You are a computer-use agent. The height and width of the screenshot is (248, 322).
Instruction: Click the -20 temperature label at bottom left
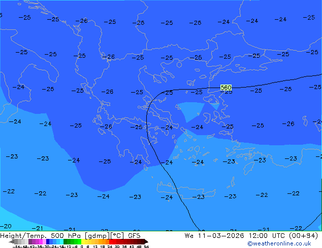tap(6, 226)
